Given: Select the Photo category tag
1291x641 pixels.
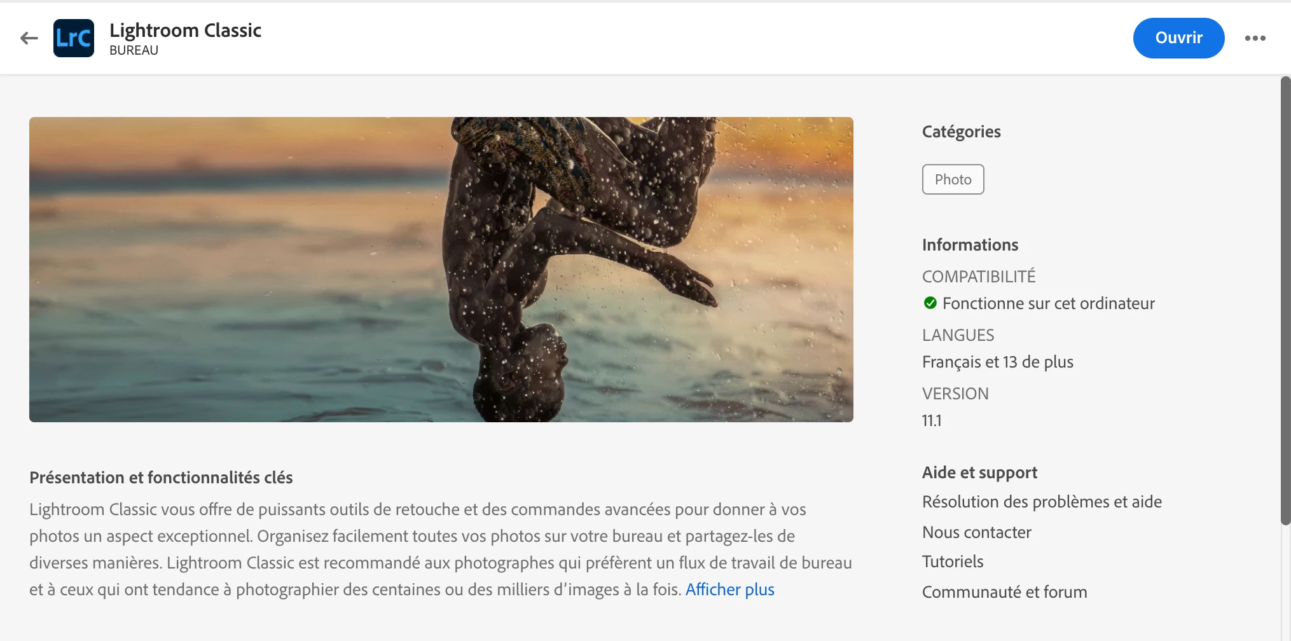Looking at the screenshot, I should (x=953, y=179).
